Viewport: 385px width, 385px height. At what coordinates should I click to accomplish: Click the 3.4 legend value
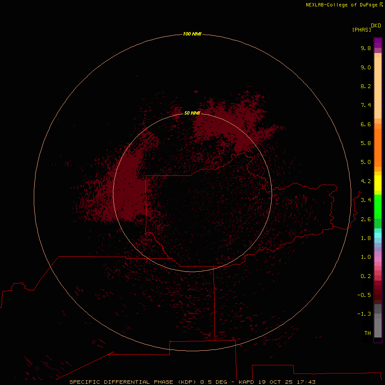pos(366,200)
